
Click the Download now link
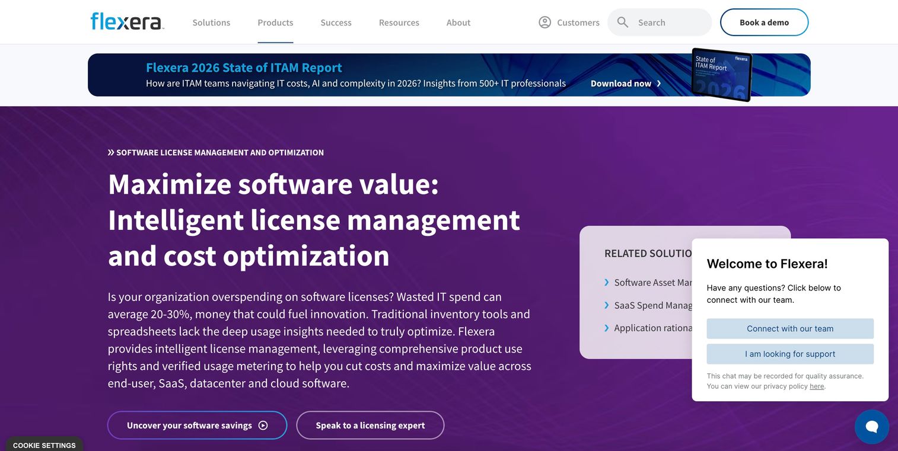tap(626, 84)
